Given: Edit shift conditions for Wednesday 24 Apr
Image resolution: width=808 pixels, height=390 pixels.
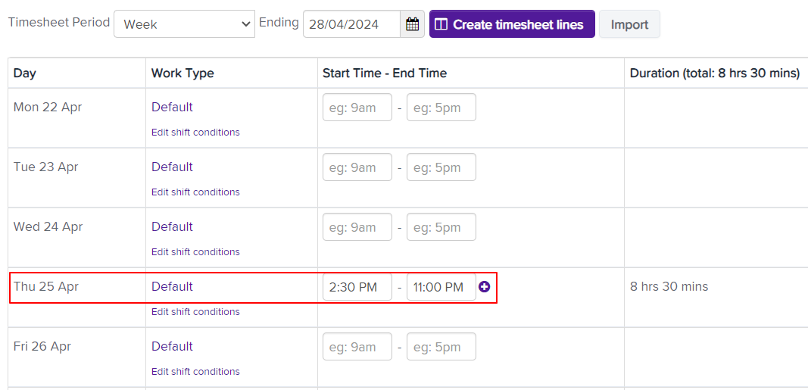Looking at the screenshot, I should 195,252.
